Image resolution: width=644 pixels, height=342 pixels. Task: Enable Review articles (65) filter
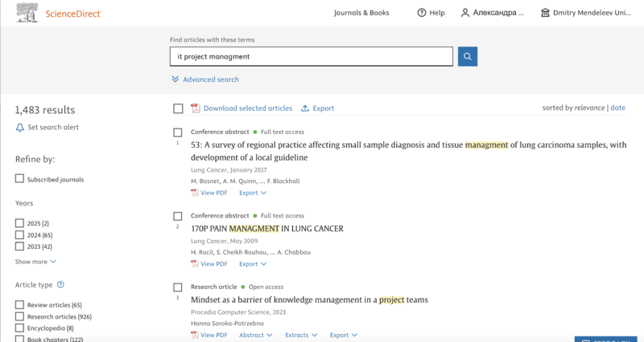pos(20,305)
